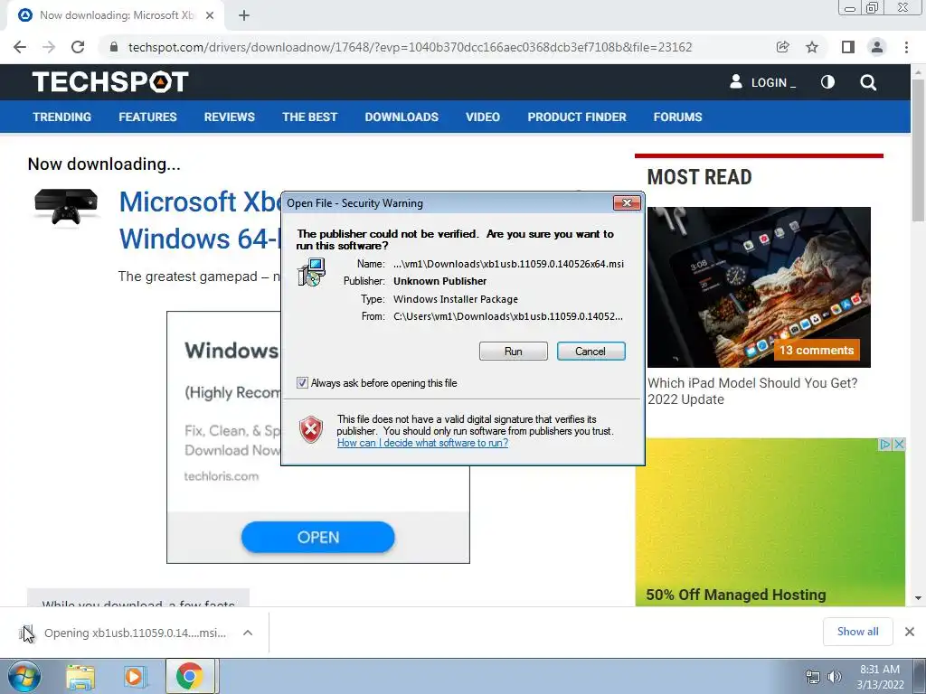
Task: Share this page via share icon
Action: coord(782,47)
